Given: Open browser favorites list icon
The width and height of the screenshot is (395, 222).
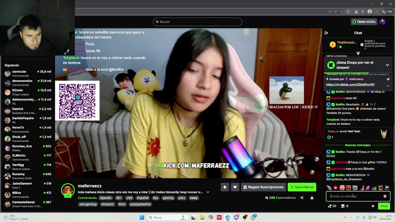Looking at the screenshot, I should point(363,12).
